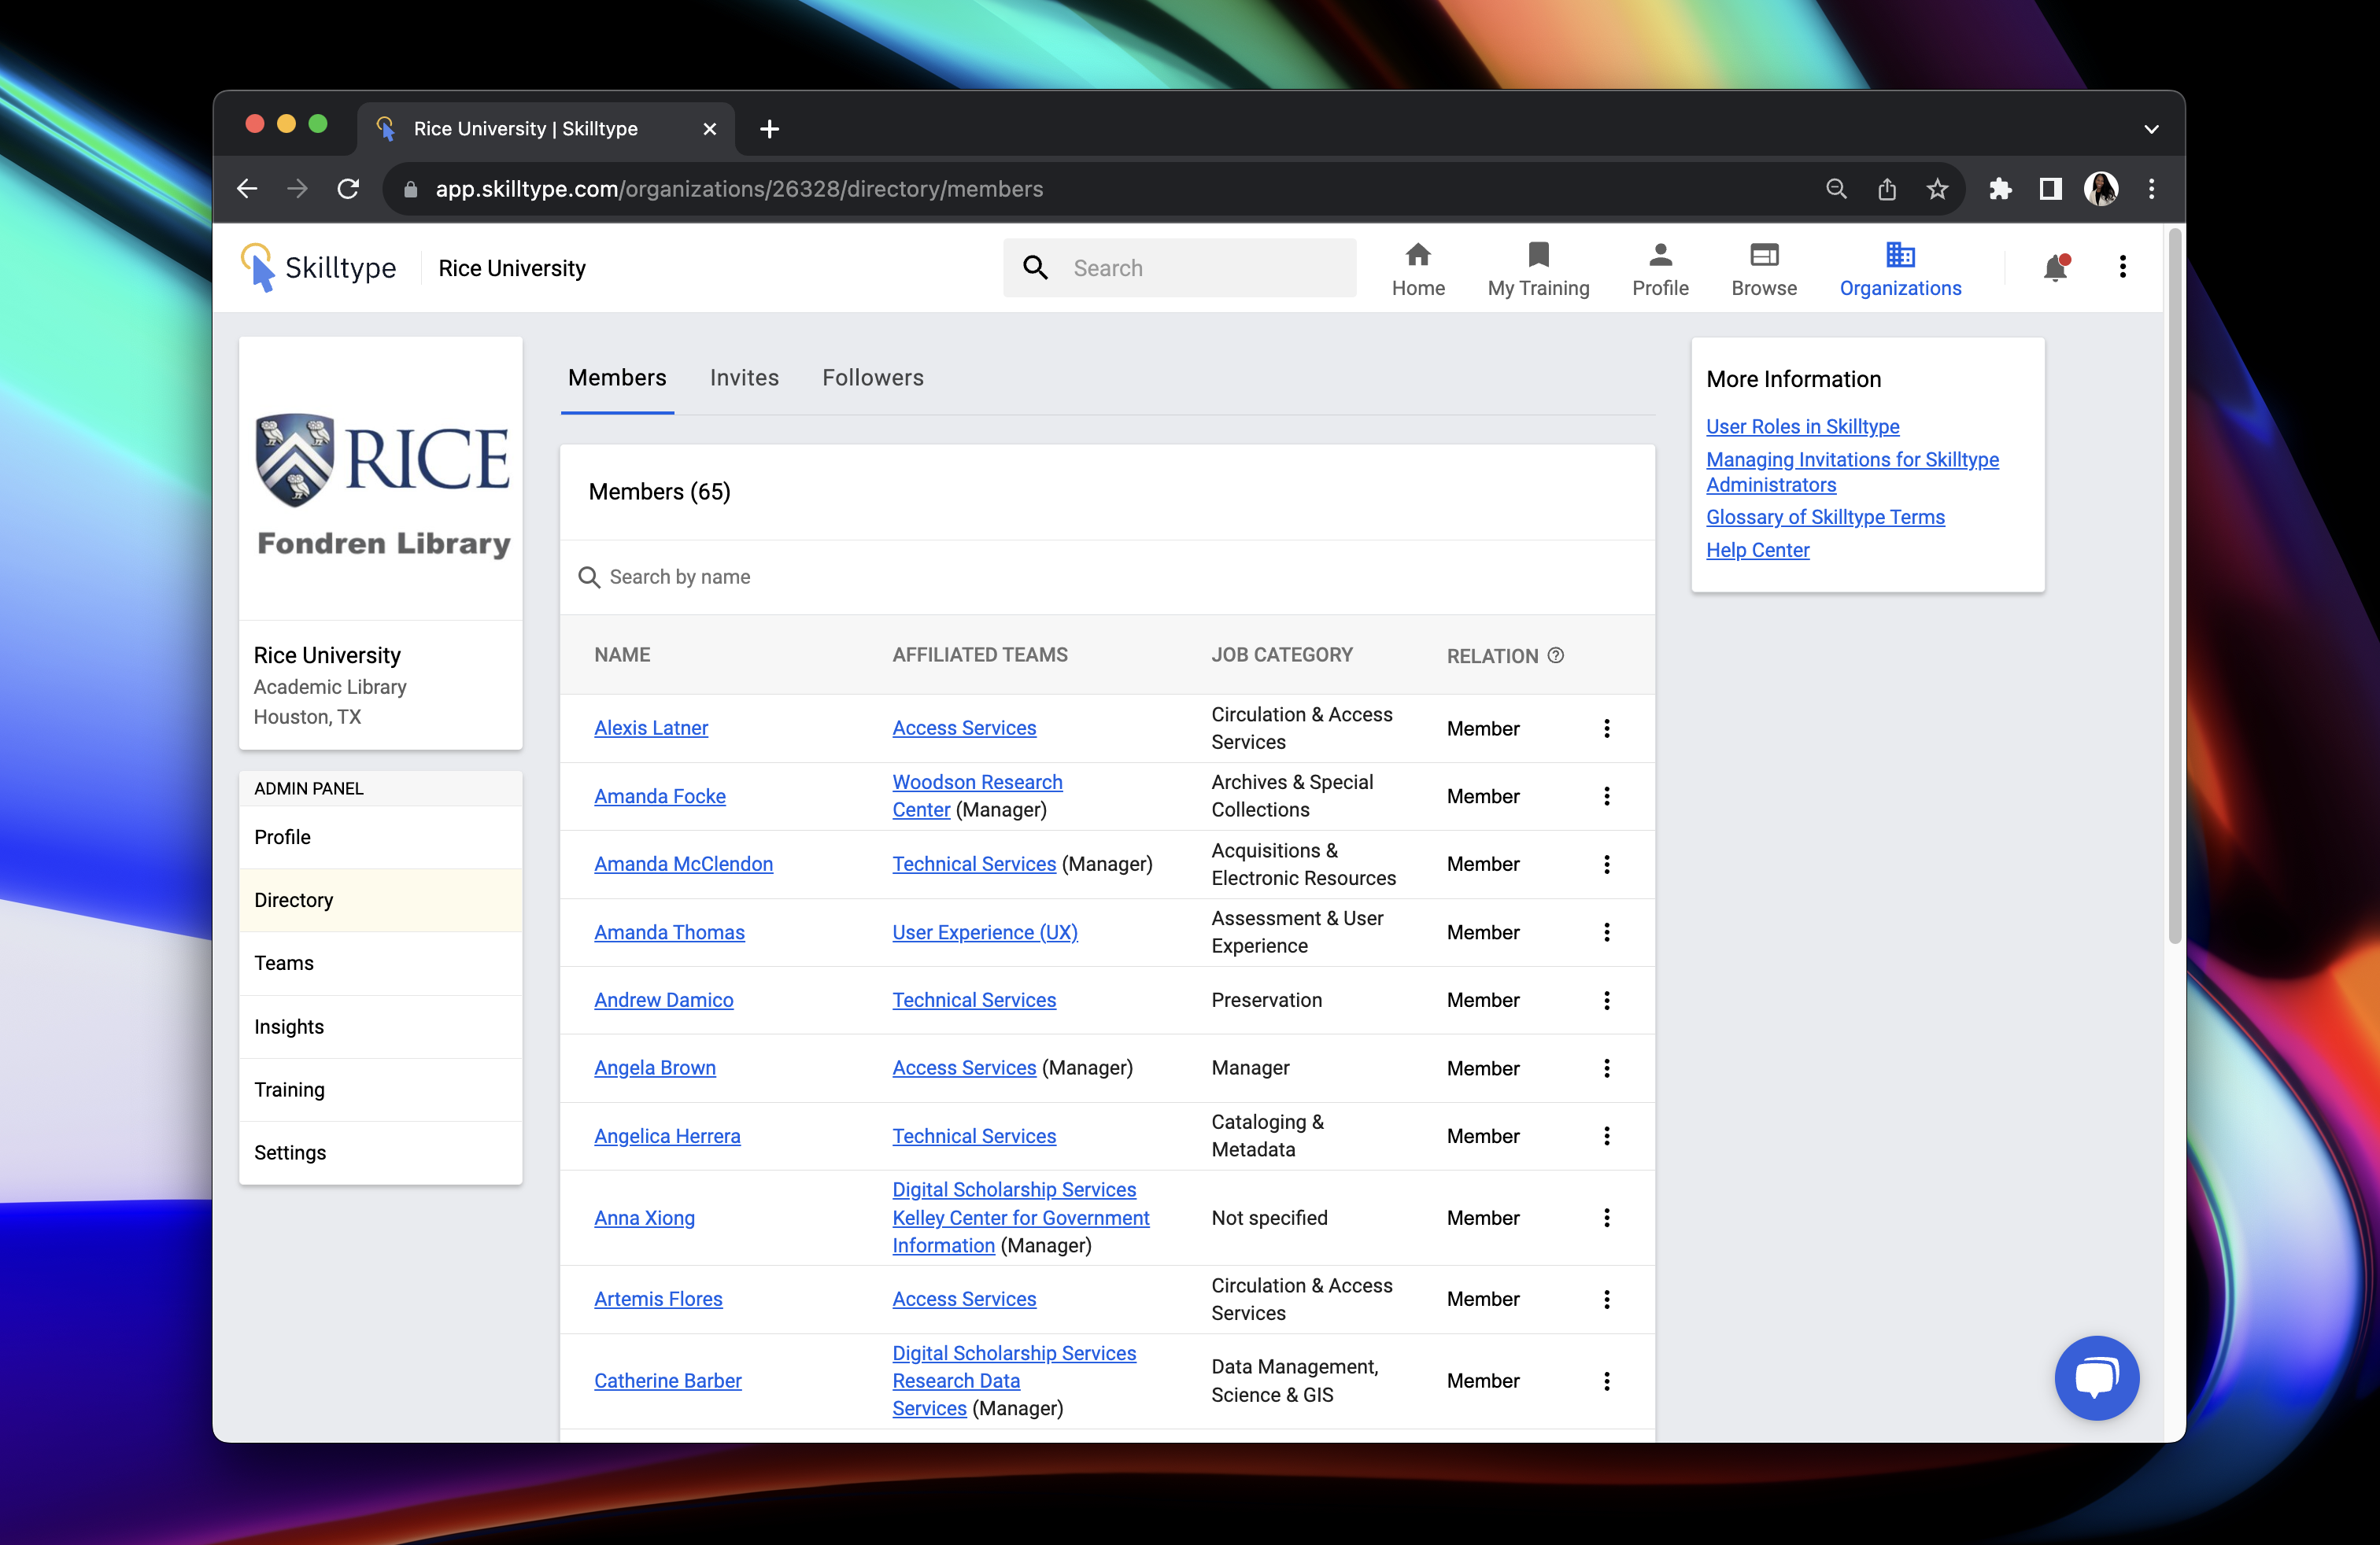The height and width of the screenshot is (1545, 2380).
Task: Open options menu for Alexis Latner
Action: pos(1606,728)
